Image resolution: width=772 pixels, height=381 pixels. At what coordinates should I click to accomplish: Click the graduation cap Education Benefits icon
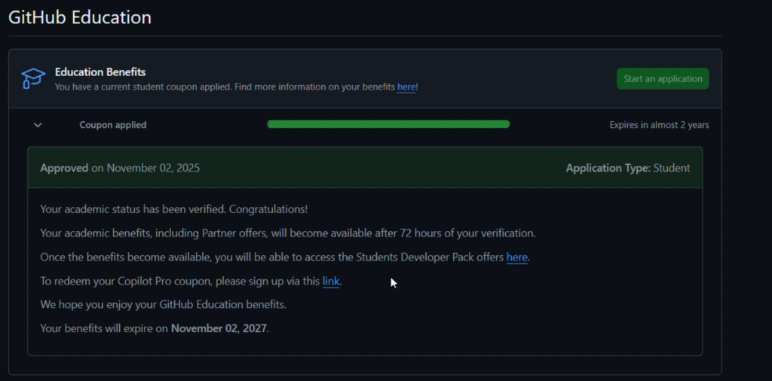[33, 78]
